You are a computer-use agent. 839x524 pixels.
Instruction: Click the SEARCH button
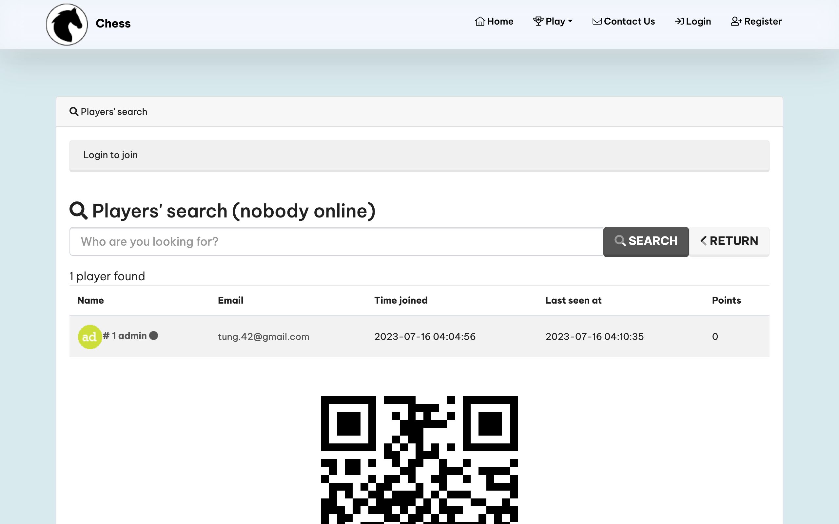pyautogui.click(x=646, y=242)
